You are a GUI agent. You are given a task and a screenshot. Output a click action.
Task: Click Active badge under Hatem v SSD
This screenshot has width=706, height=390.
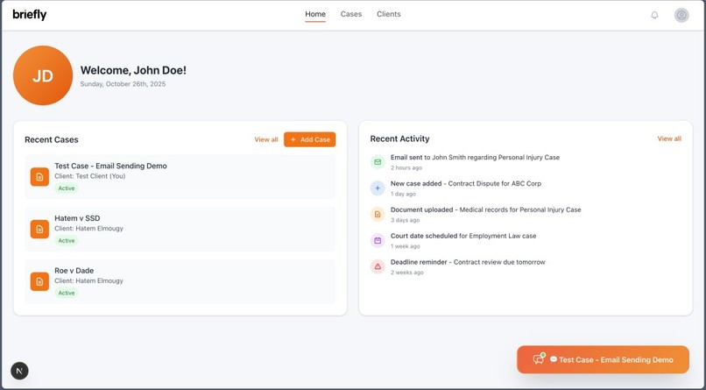pos(67,240)
